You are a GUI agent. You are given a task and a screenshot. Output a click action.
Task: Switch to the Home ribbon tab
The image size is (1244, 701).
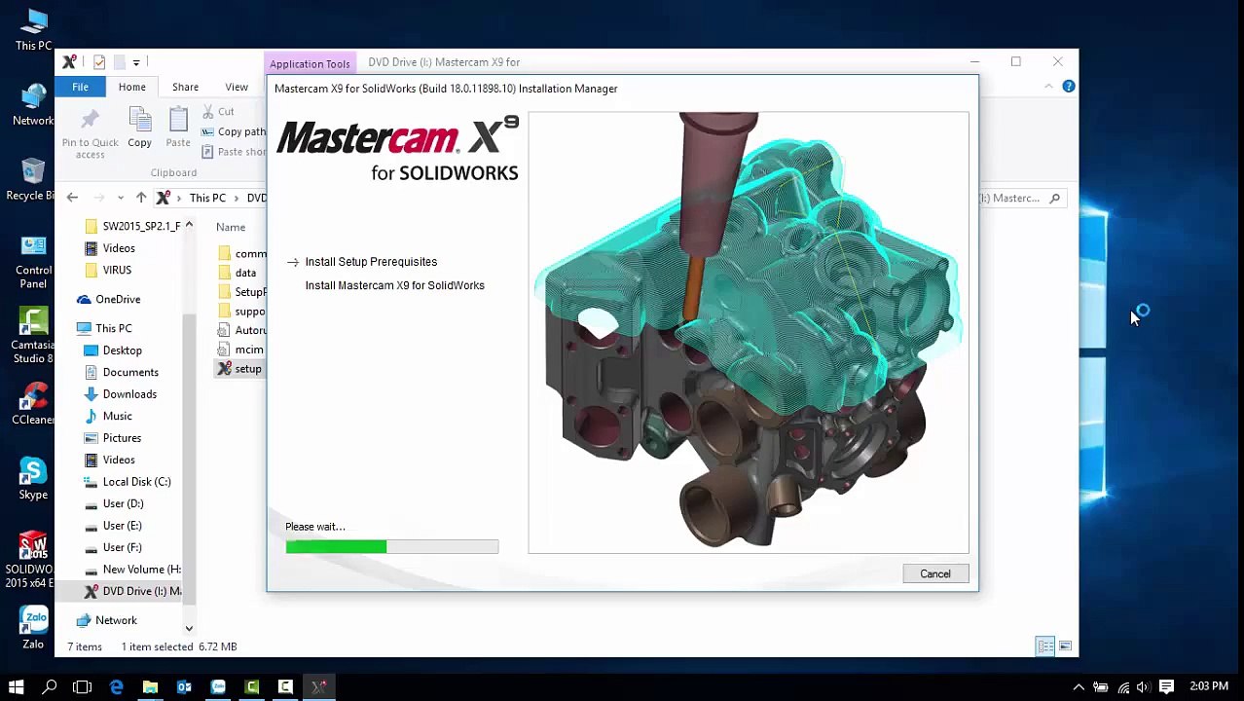click(131, 87)
